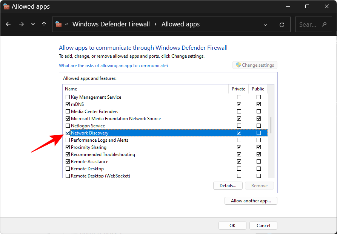This screenshot has width=337, height=234.
Task: Click the firewall icon in the address bar
Action: point(58,24)
